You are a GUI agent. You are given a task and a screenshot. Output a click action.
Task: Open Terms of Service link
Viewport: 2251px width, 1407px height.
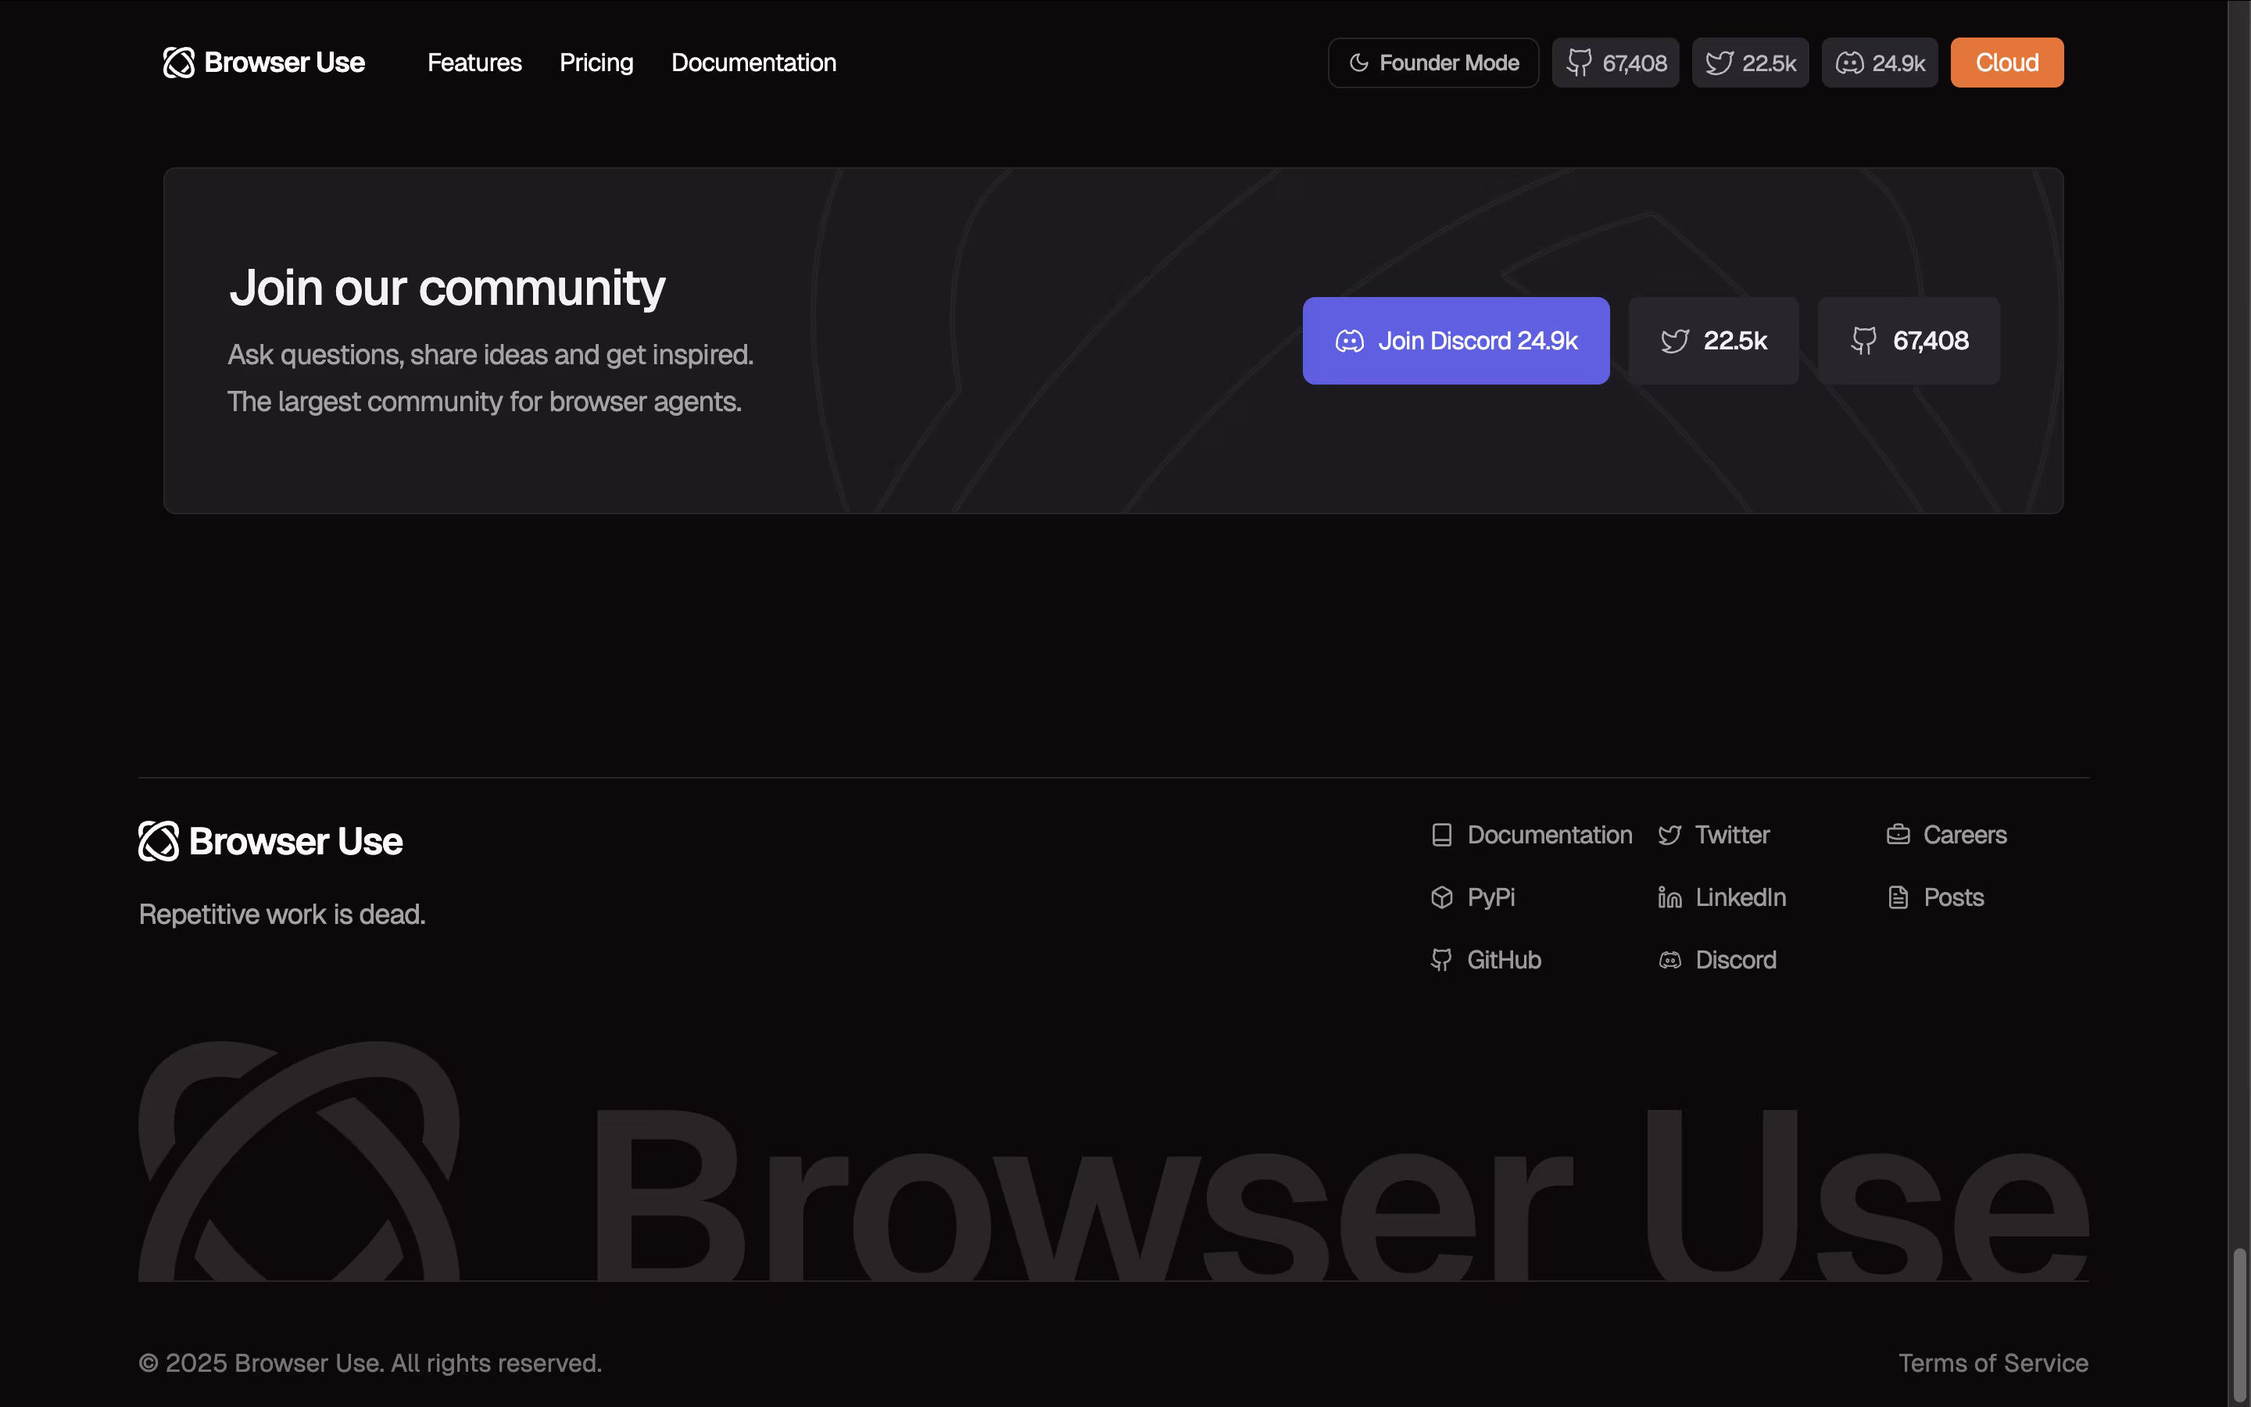pyautogui.click(x=1993, y=1363)
